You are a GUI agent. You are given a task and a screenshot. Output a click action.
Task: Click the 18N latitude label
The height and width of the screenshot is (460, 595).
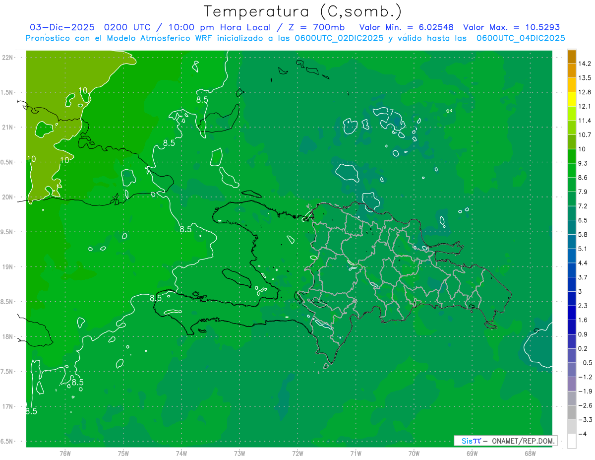coord(7,337)
